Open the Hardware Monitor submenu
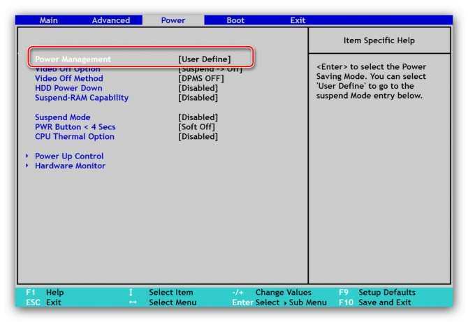This screenshot has width=468, height=322. [70, 166]
